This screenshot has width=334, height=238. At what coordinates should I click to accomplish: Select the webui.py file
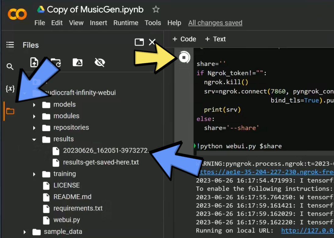(x=66, y=220)
